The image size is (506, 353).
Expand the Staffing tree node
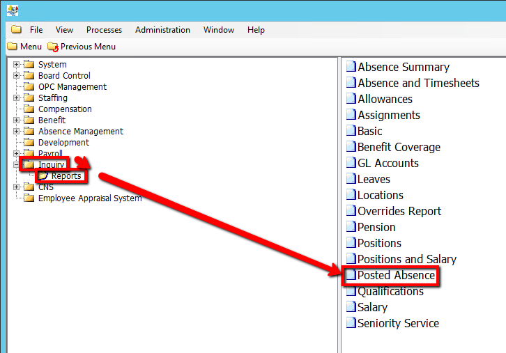pos(16,98)
